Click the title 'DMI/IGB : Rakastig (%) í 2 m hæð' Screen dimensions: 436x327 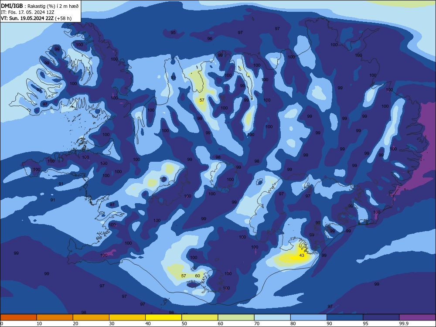(40, 6)
